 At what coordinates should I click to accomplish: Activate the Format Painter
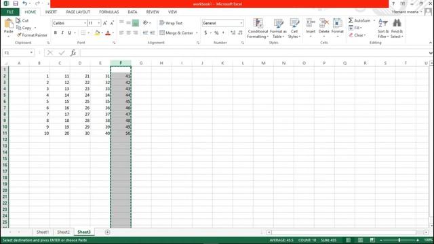pyautogui.click(x=32, y=35)
